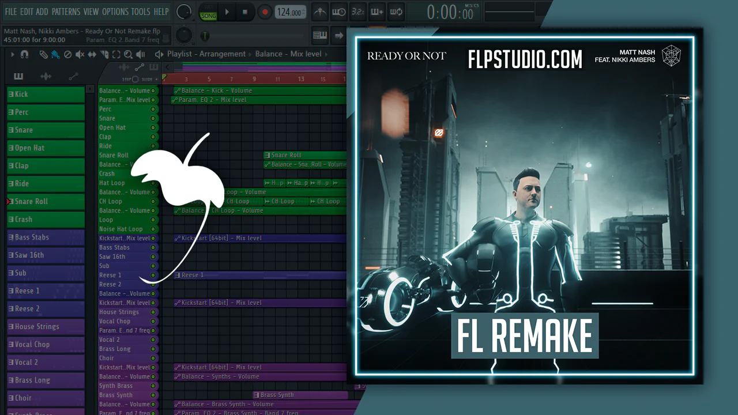
Task: Show automation clips in the picker panel
Action: click(x=73, y=76)
